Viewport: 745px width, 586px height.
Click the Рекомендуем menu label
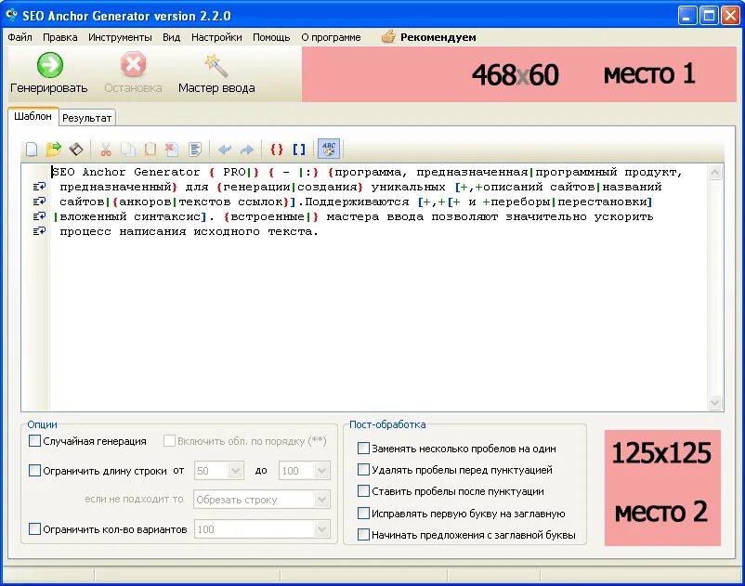point(438,37)
